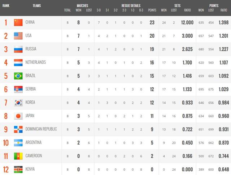This screenshot has width=231, height=175.
Task: Click the USA flag icon
Action: tap(18, 36)
